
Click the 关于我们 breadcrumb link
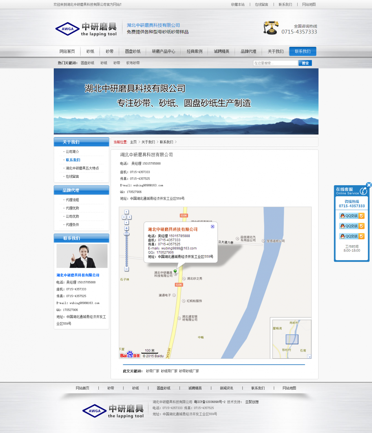(x=148, y=142)
